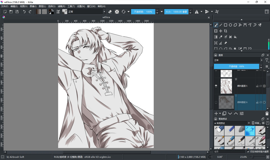Undo the last action

coord(24,12)
